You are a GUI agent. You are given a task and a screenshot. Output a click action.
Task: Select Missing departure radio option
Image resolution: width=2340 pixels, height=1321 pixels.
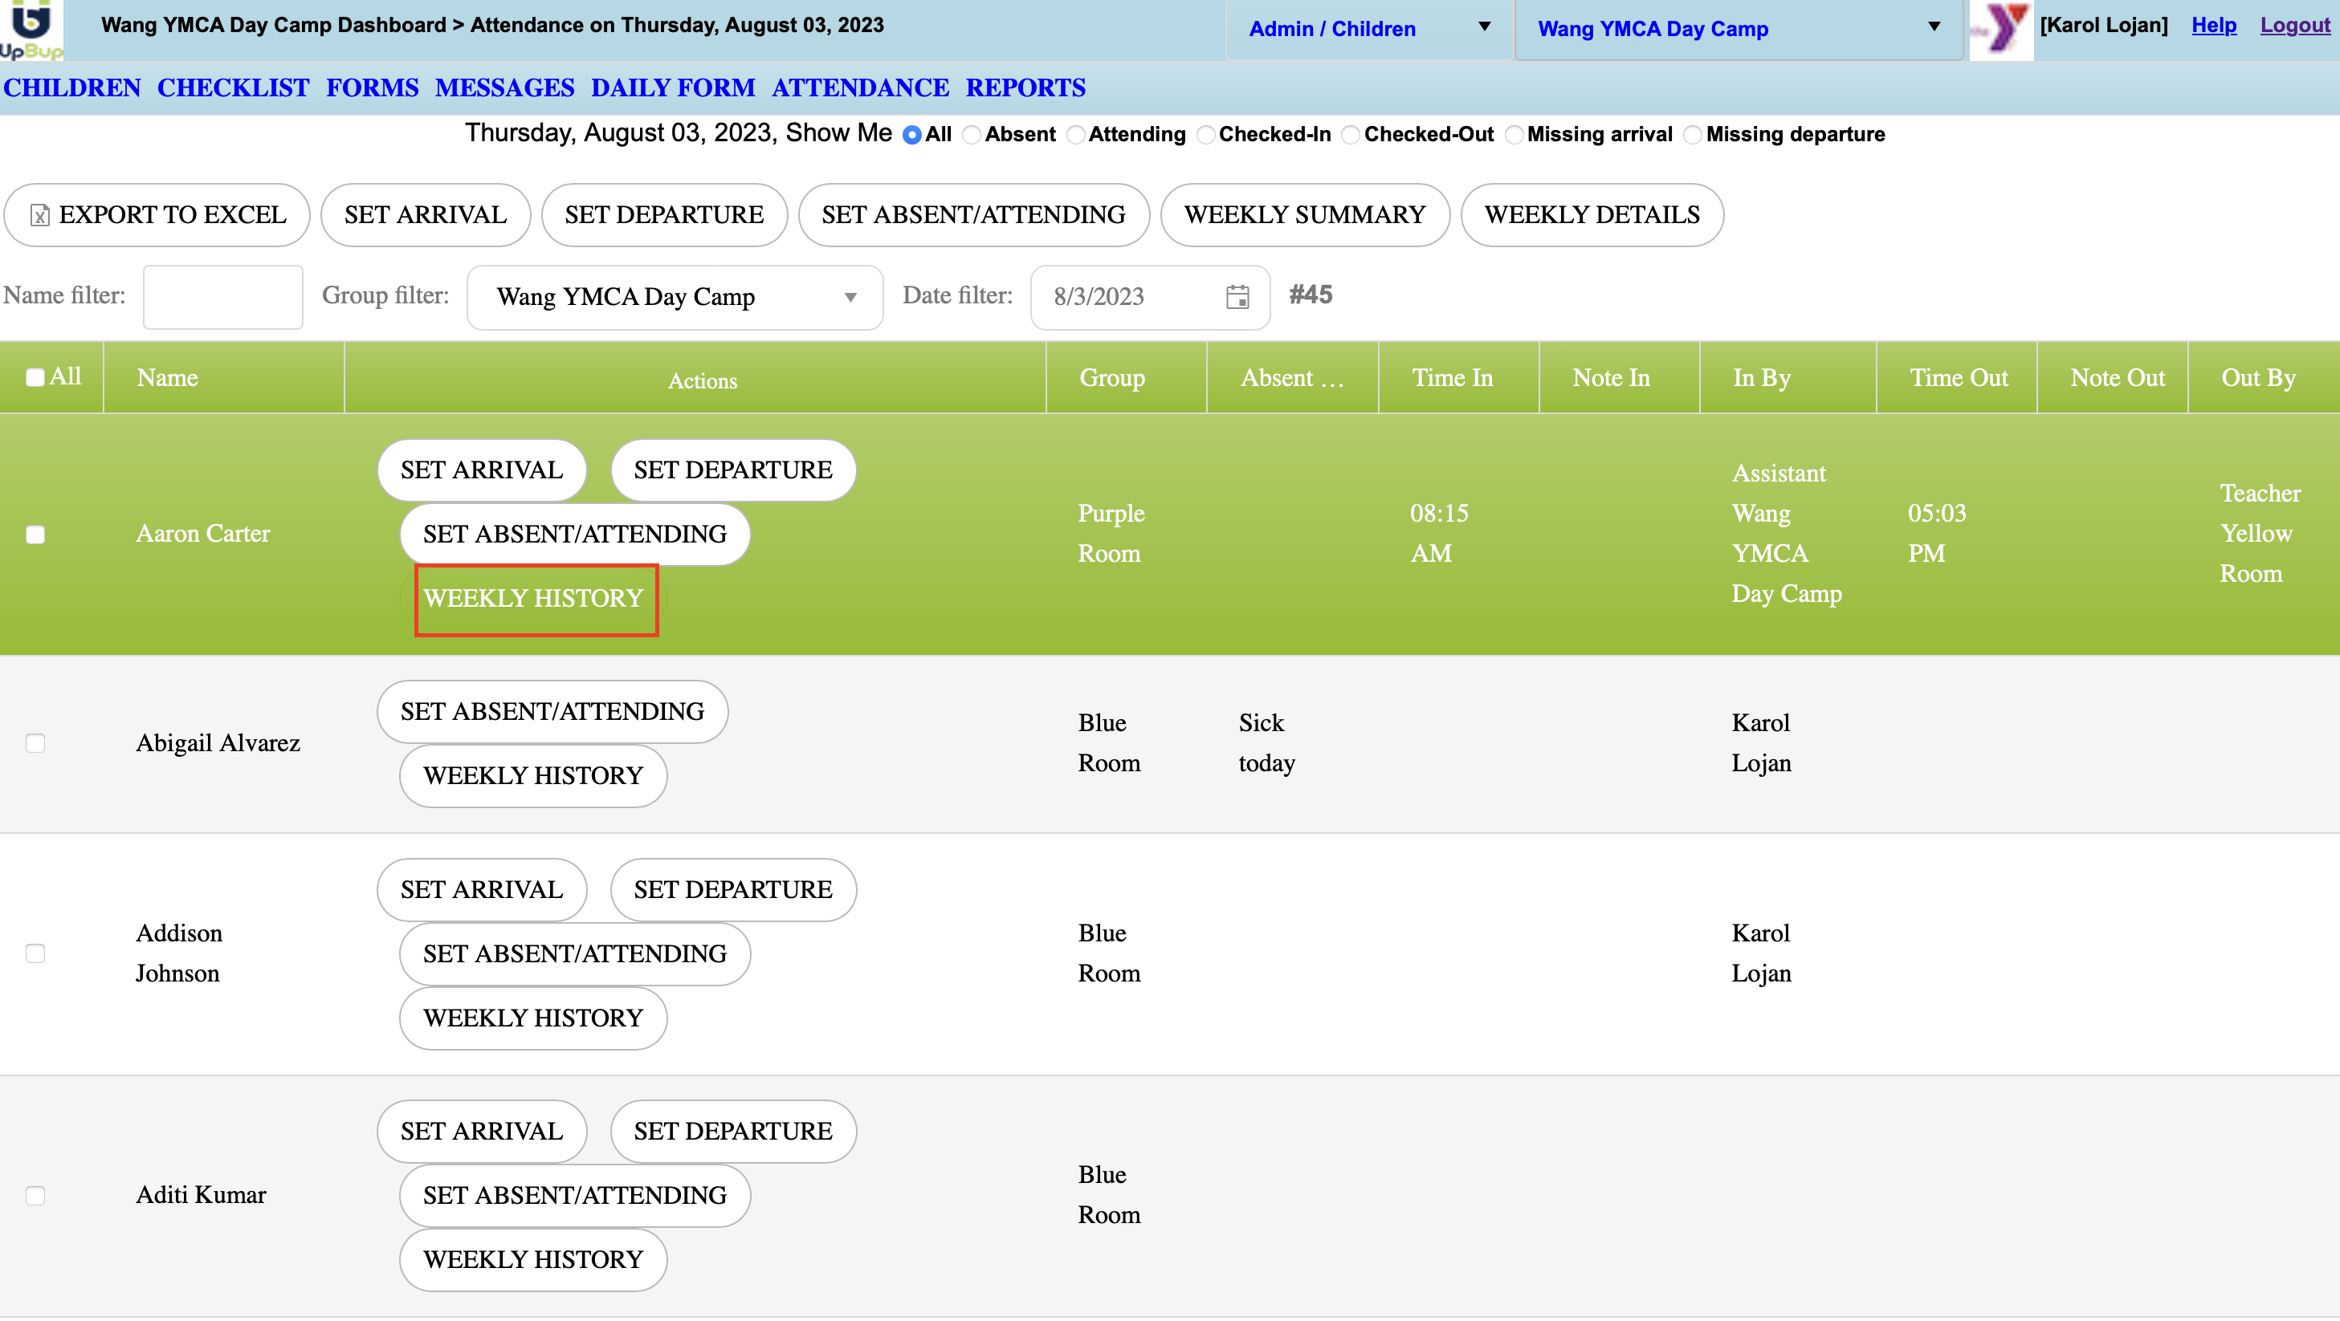pyautogui.click(x=1692, y=136)
